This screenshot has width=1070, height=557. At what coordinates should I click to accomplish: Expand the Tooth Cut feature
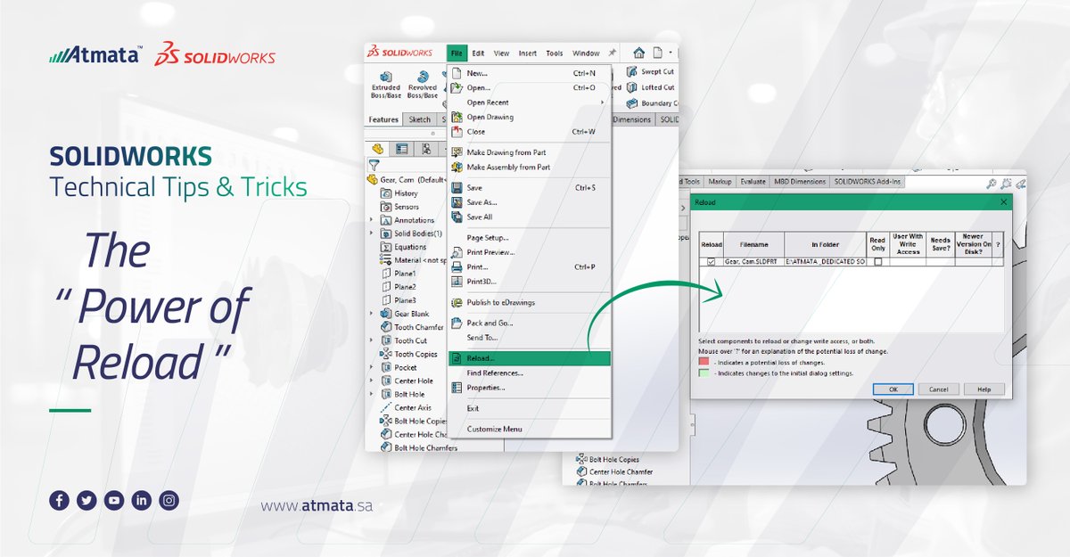pos(372,340)
